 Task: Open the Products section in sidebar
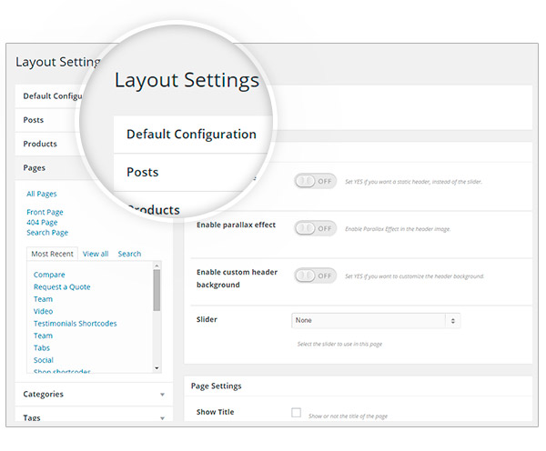[40, 144]
